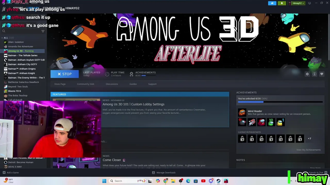Open the library filter options icon
The width and height of the screenshot is (330, 185).
43,31
